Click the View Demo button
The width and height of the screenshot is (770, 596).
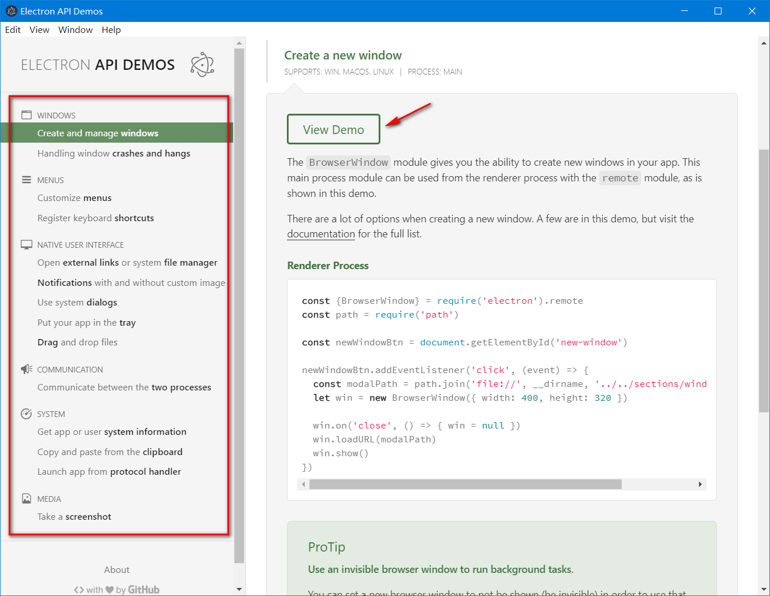click(x=334, y=129)
